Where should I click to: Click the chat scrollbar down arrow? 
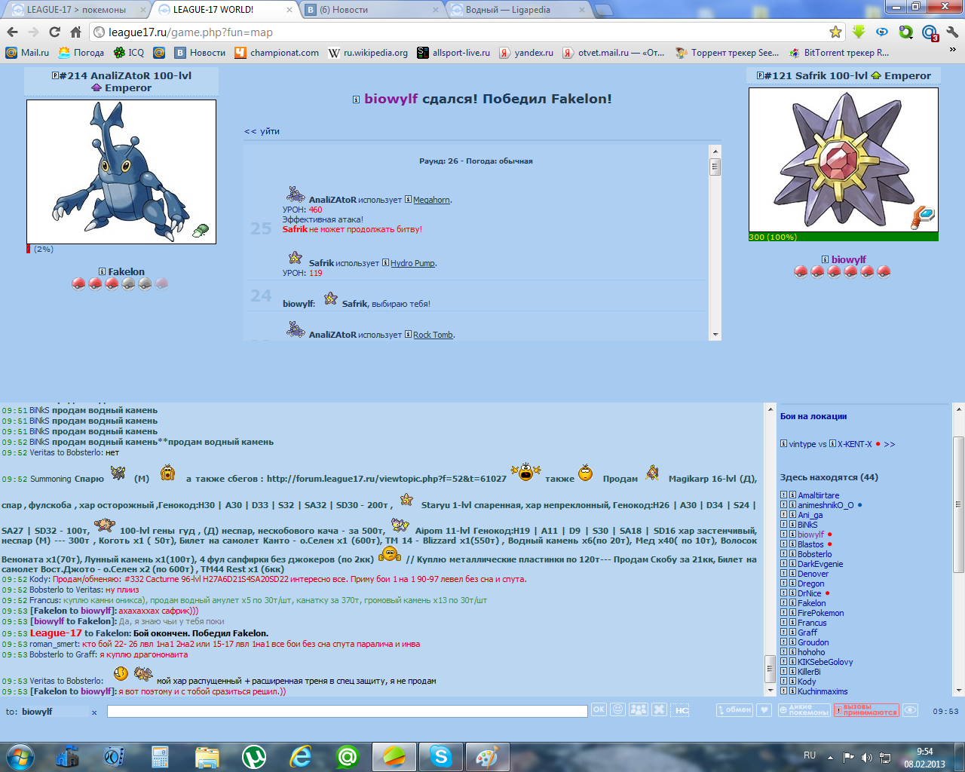[770, 690]
